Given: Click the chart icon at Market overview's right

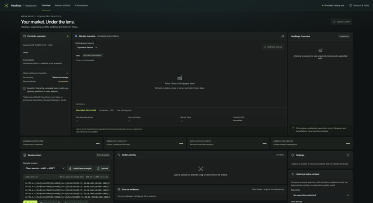Looking at the screenshot, I should [283, 36].
